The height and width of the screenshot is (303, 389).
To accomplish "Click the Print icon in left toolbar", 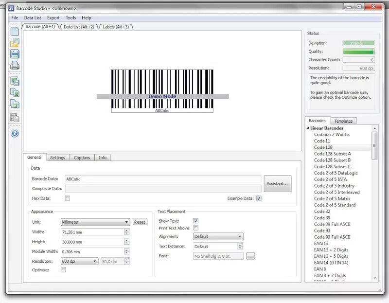I will coord(15,66).
